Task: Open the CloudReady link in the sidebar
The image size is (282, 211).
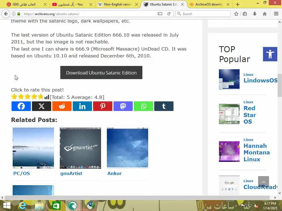Action: [260, 187]
